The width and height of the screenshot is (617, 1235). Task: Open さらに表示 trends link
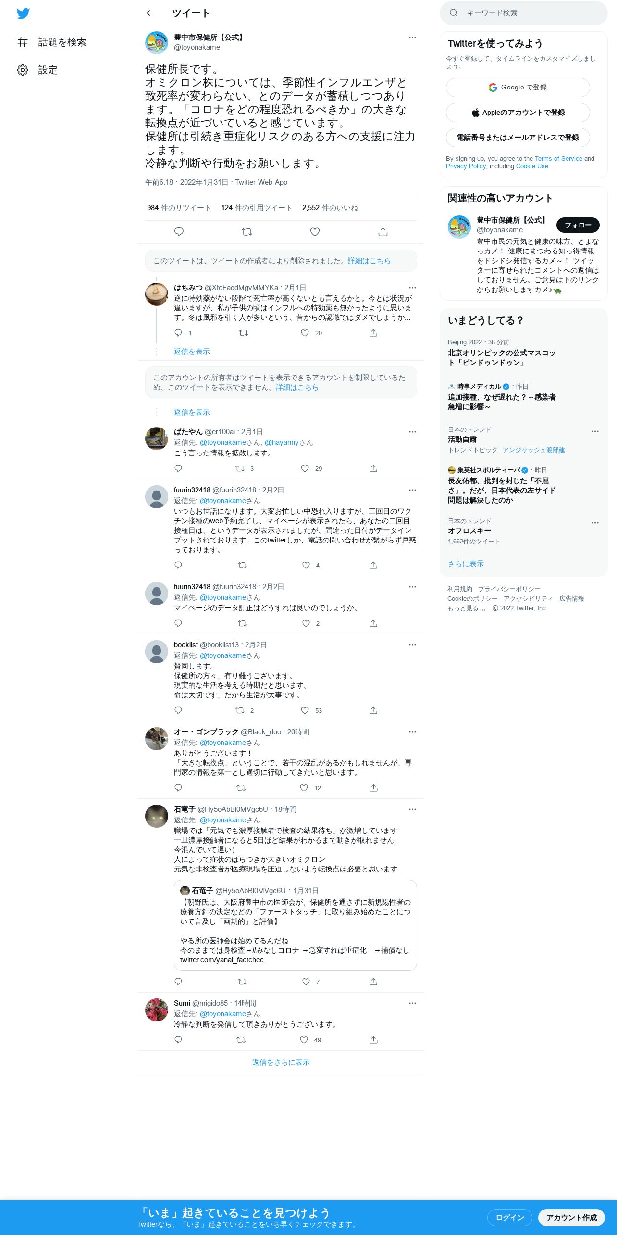[x=466, y=564]
